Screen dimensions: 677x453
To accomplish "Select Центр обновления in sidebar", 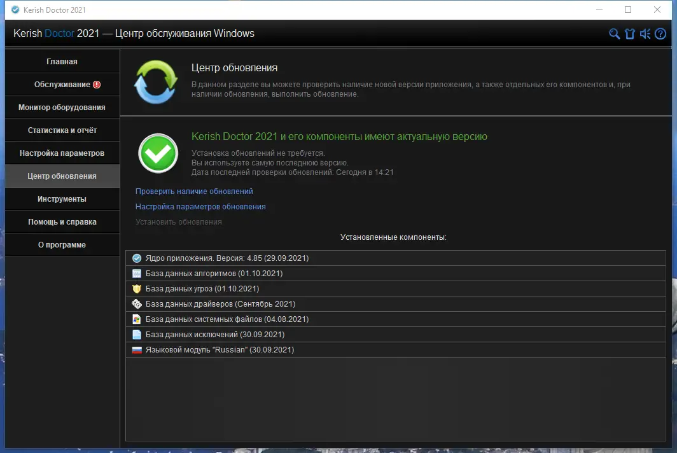I will pyautogui.click(x=62, y=176).
